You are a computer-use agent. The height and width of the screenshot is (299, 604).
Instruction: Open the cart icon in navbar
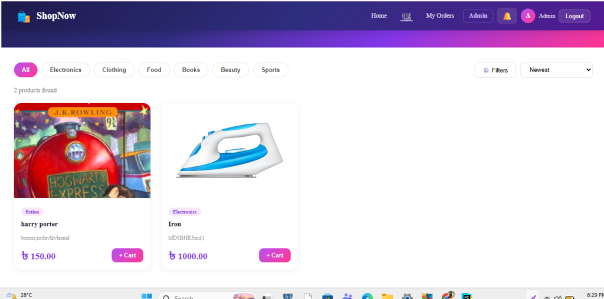(406, 16)
